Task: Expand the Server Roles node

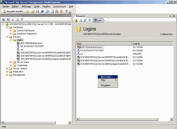Action: (x=11, y=62)
